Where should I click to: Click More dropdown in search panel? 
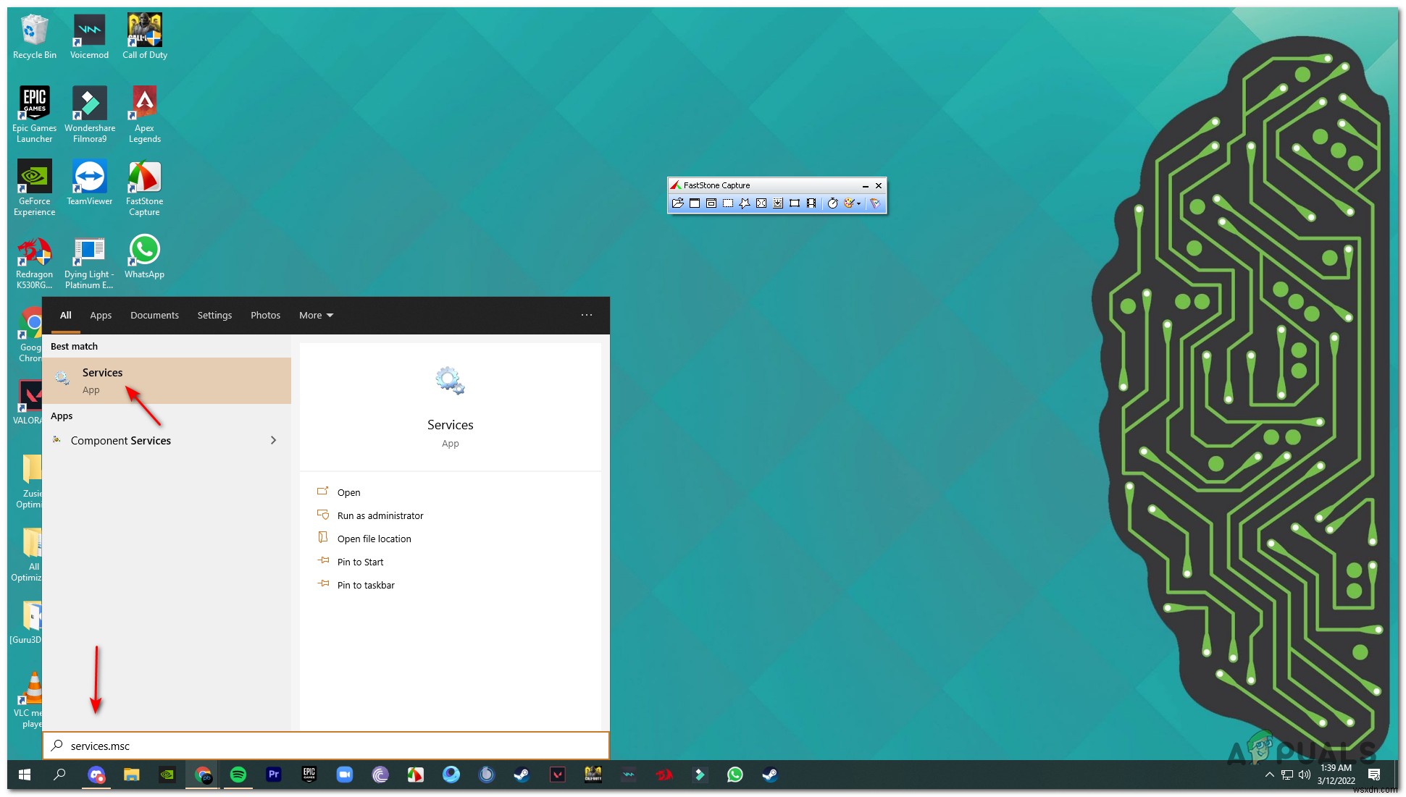(x=315, y=315)
